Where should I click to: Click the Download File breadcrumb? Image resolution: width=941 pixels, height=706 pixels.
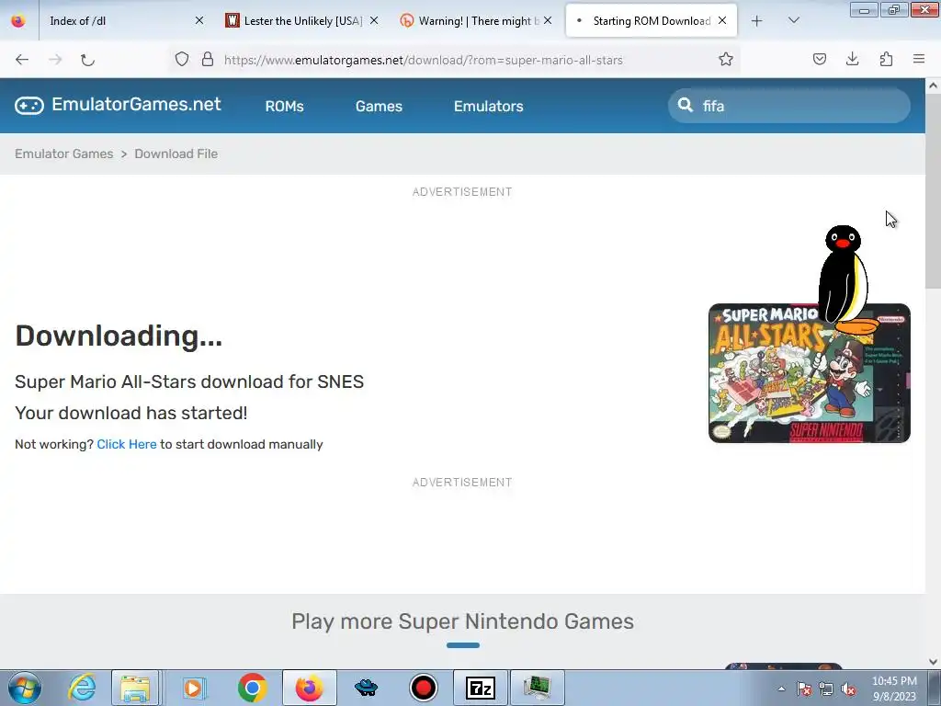tap(176, 154)
